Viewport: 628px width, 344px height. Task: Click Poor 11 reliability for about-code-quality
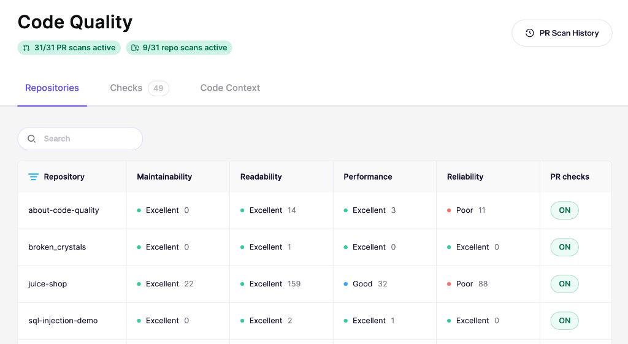tap(466, 210)
